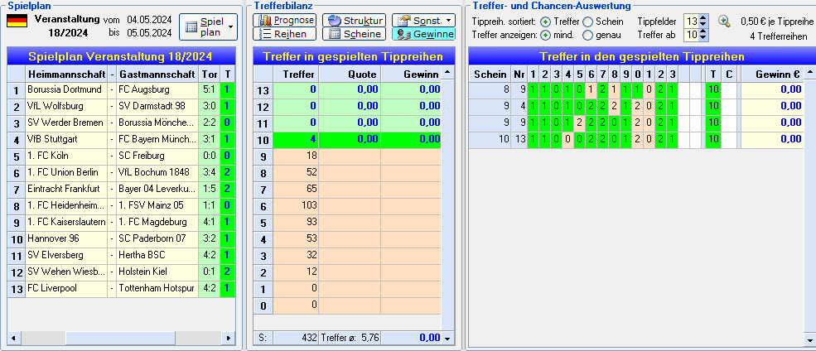This screenshot has height=351, width=816.
Task: Select the VfB Stuttgart row
Action: point(121,139)
